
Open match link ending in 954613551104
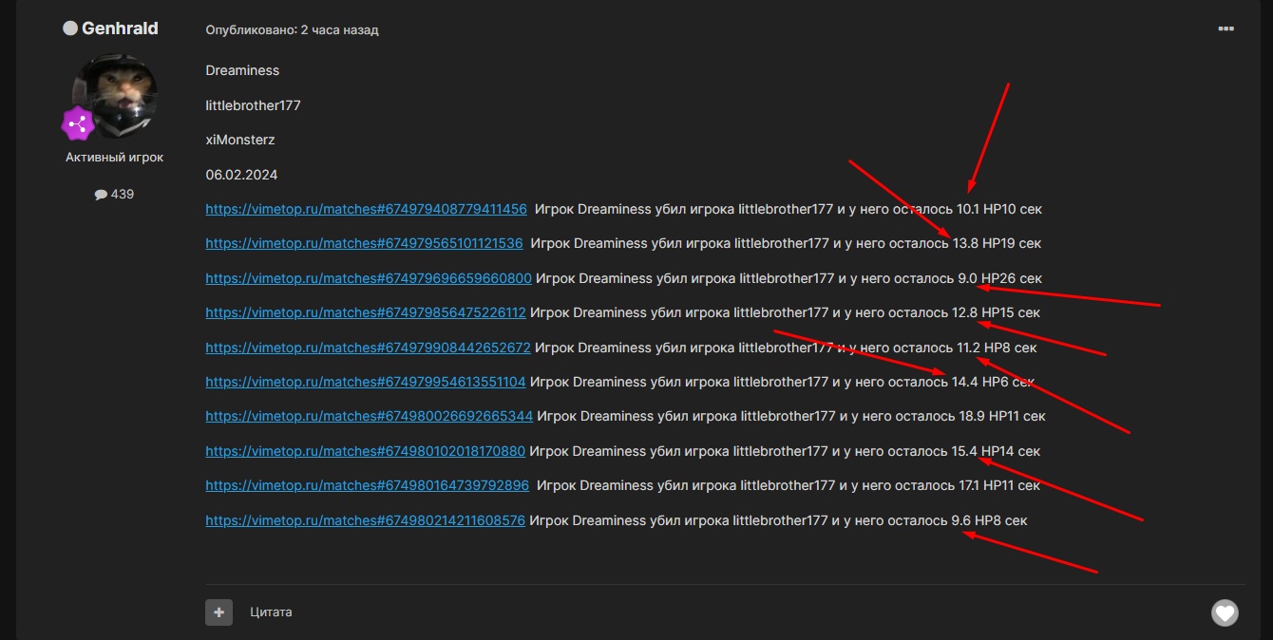click(365, 382)
